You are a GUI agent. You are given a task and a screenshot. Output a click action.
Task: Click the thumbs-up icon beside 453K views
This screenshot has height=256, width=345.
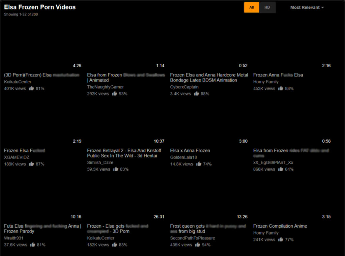click(x=281, y=88)
